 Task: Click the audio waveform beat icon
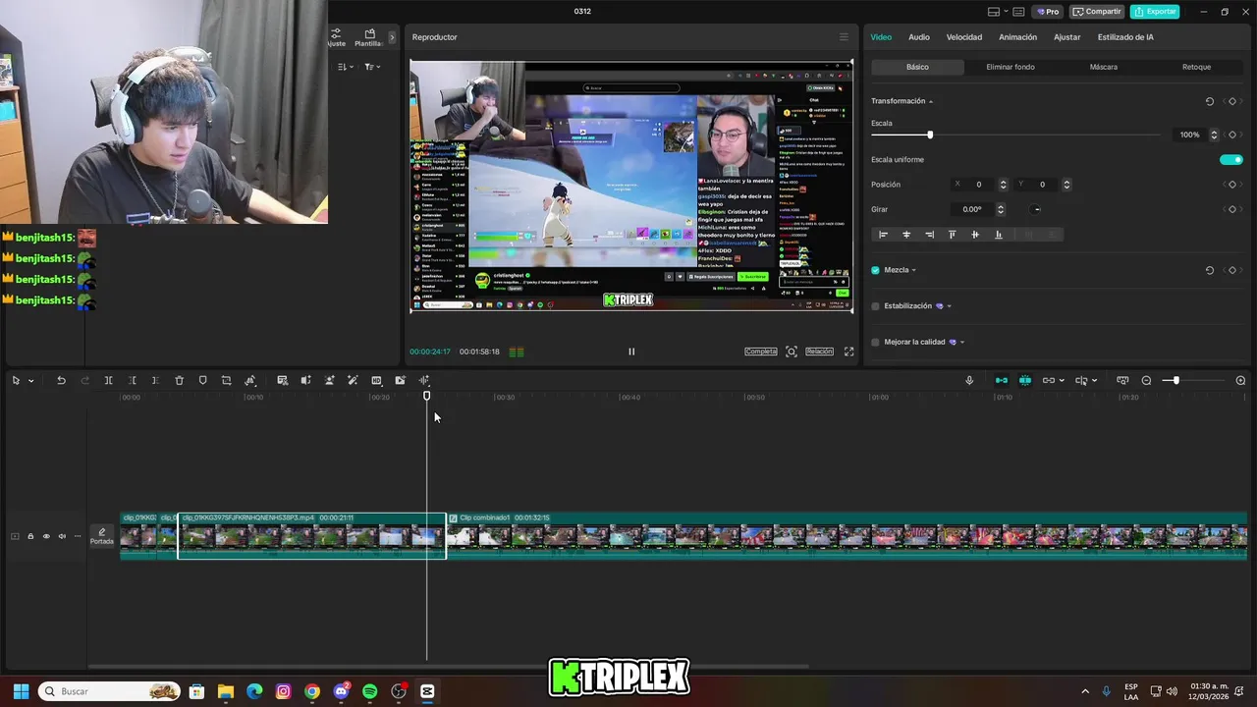click(424, 380)
